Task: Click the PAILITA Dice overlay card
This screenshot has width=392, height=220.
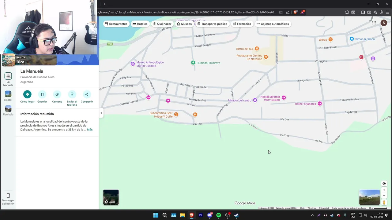Action: 29,60
